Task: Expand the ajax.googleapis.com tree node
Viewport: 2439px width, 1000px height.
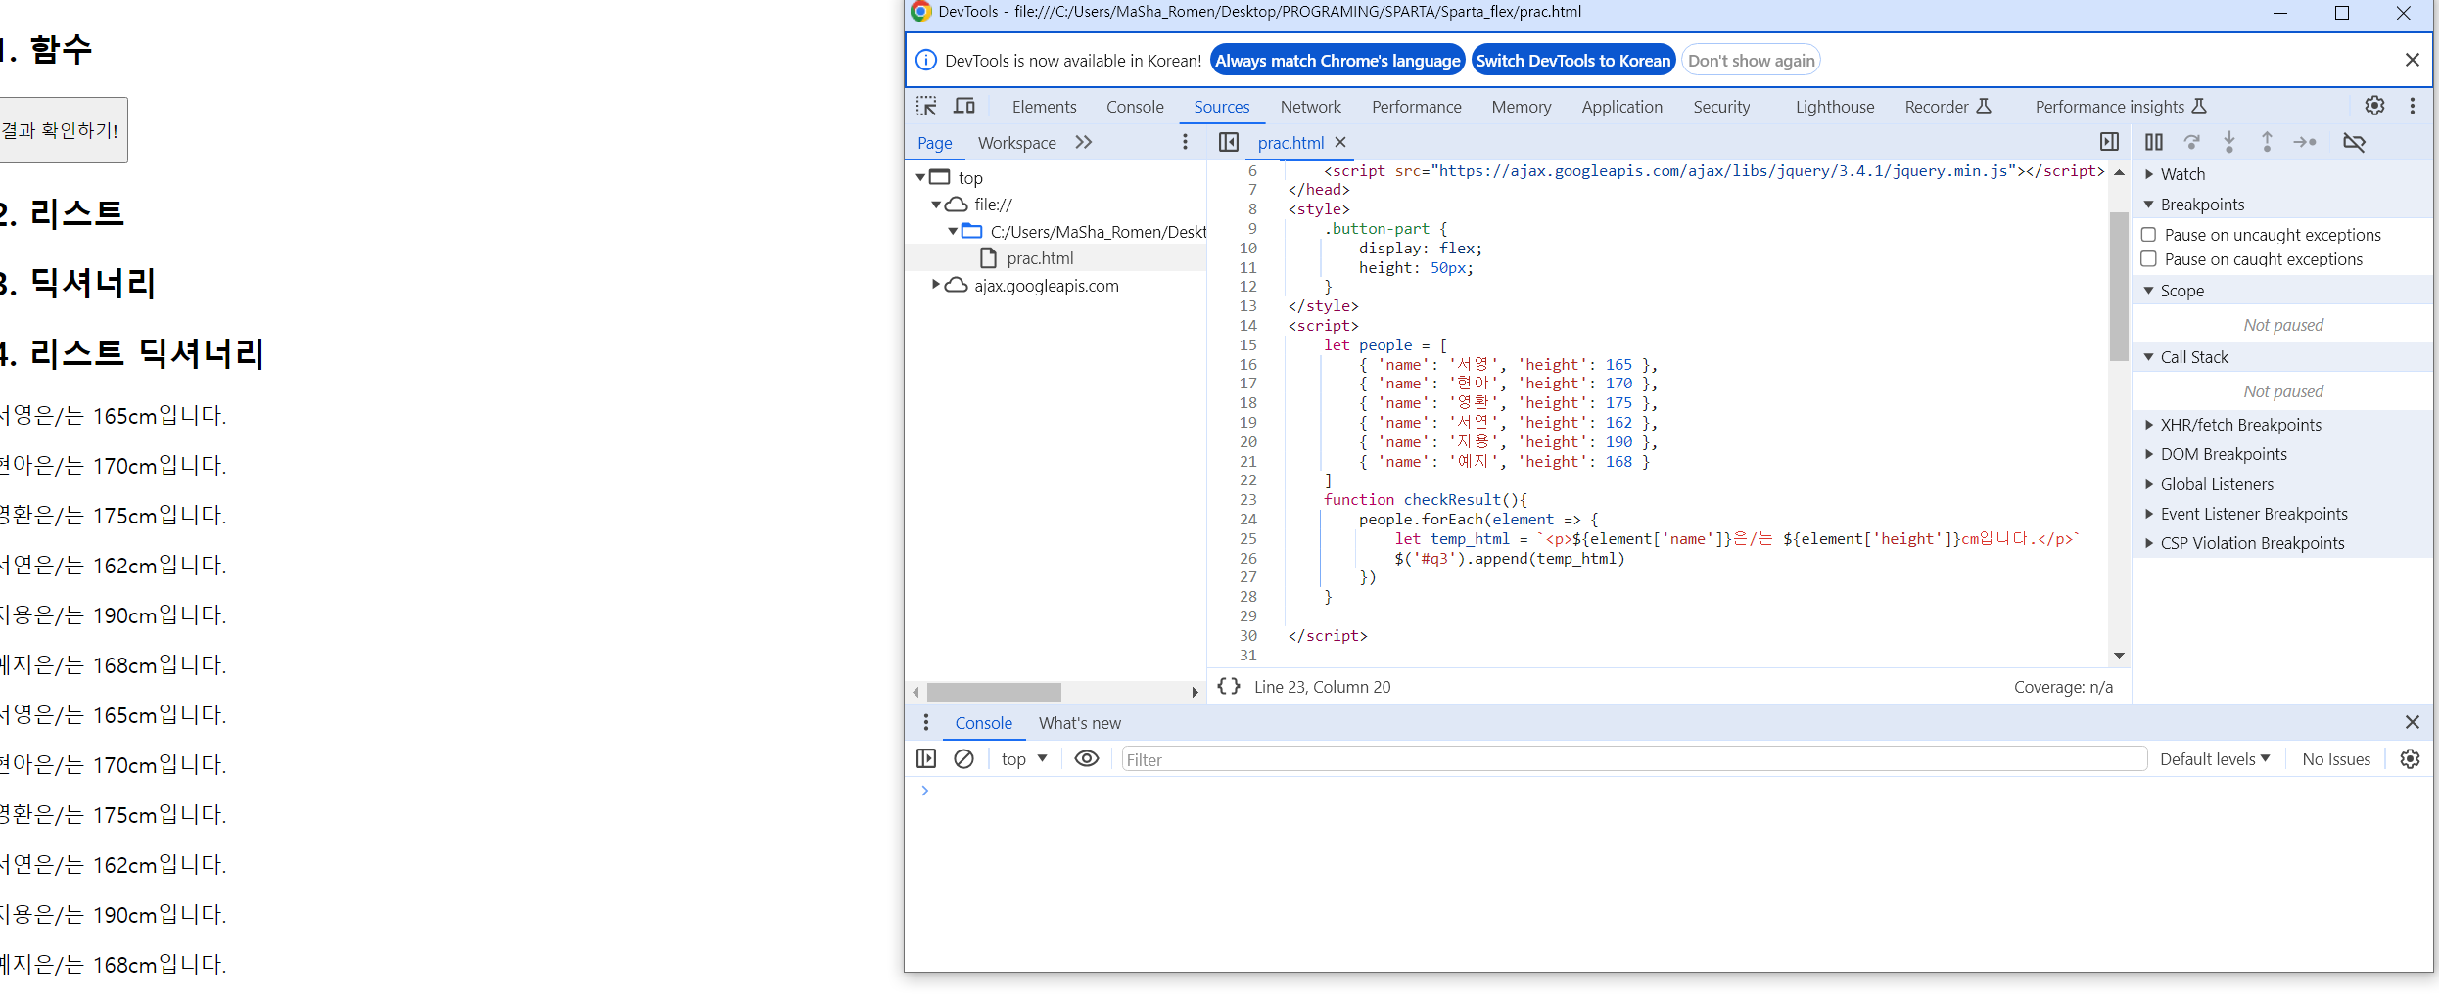Action: click(x=936, y=285)
